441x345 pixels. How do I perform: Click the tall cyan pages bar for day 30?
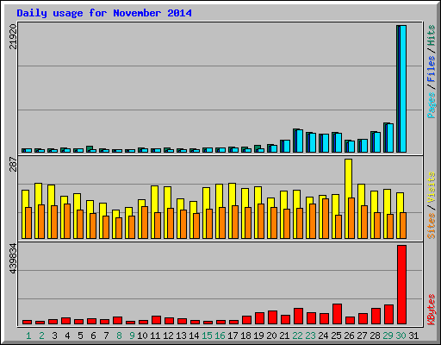[403, 89]
